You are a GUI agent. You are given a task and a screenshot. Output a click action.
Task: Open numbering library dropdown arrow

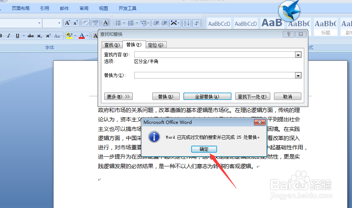tap(137, 23)
